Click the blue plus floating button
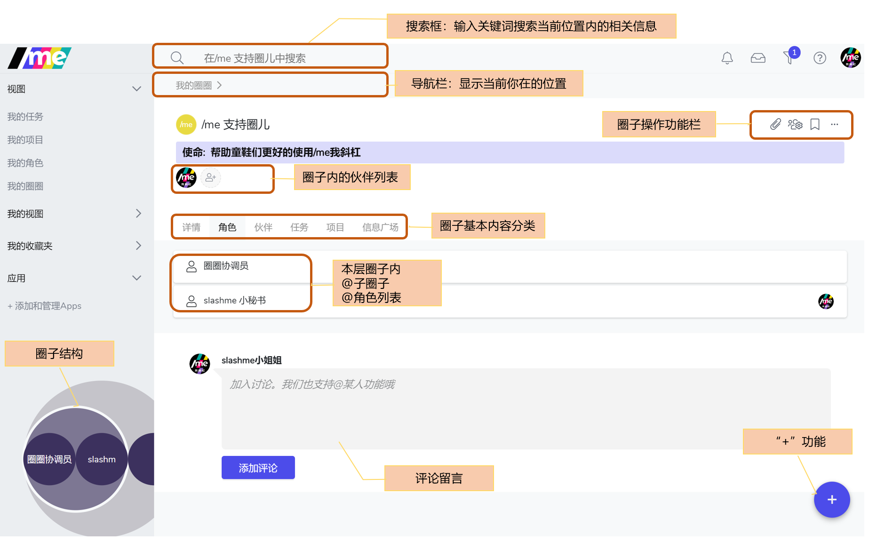Image resolution: width=893 pixels, height=542 pixels. pyautogui.click(x=832, y=500)
